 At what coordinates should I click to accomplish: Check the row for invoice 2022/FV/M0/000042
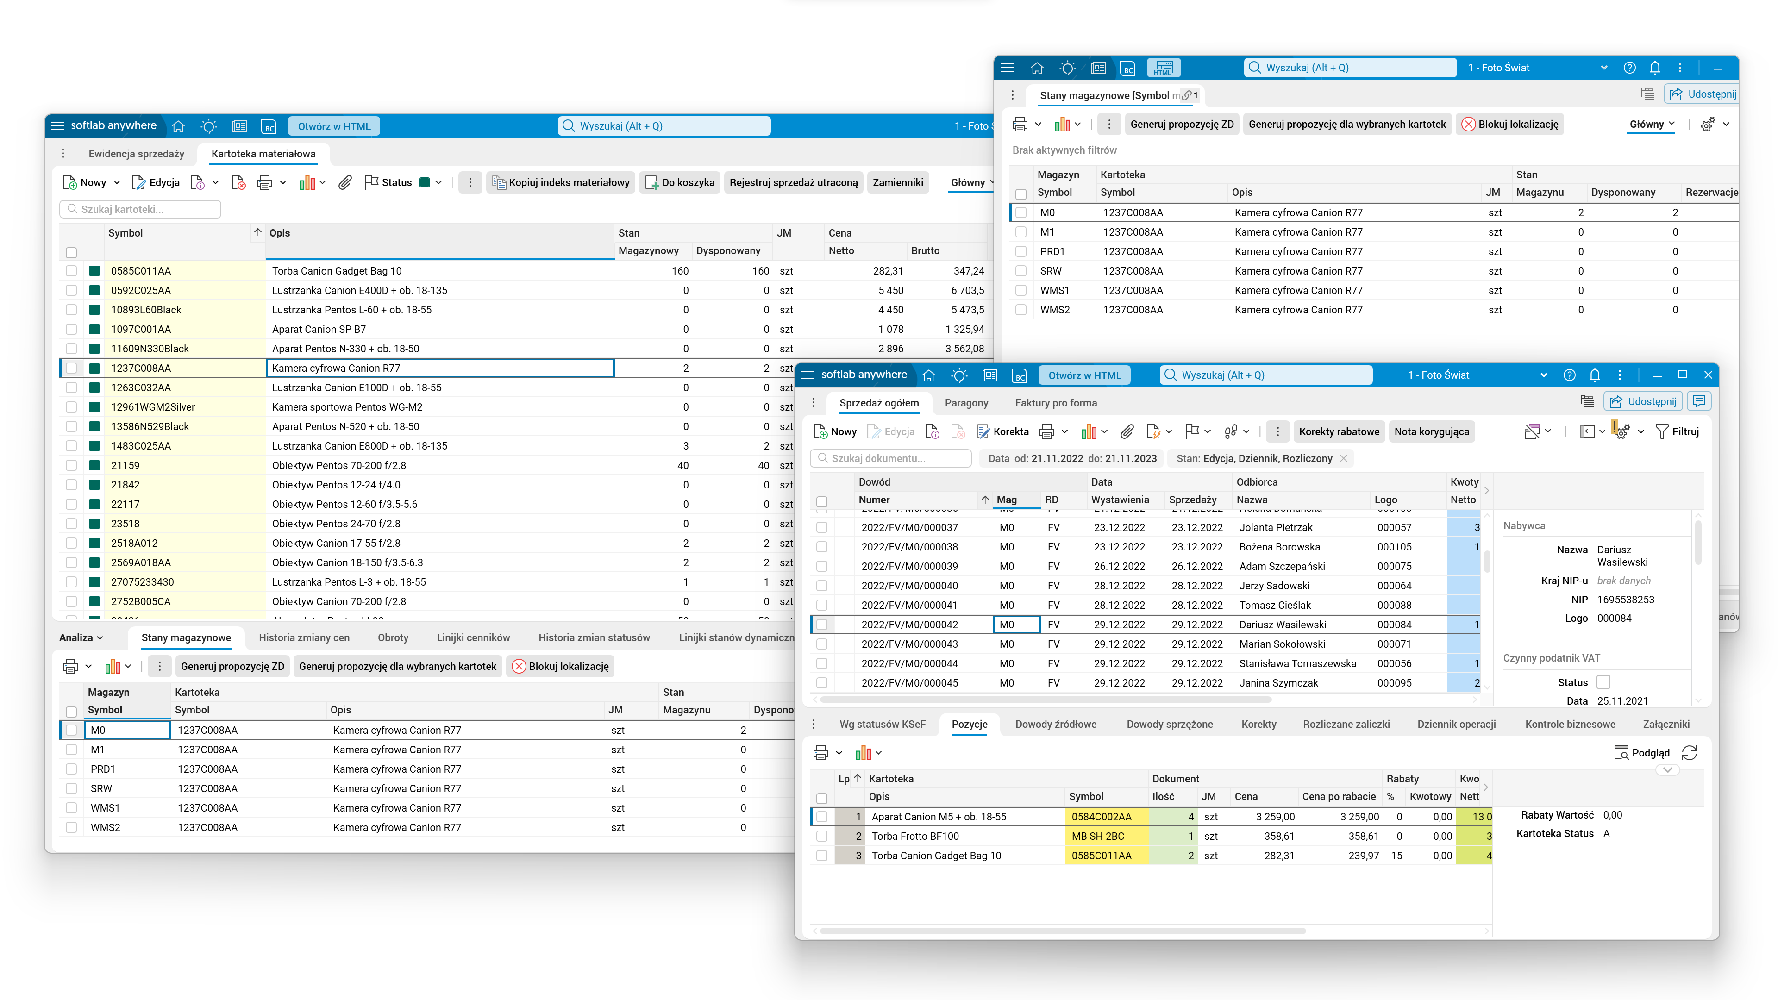821,625
